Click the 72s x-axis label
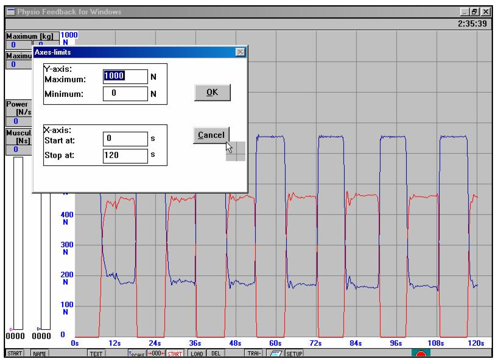Viewport: 499px width, 364px height. (316, 343)
